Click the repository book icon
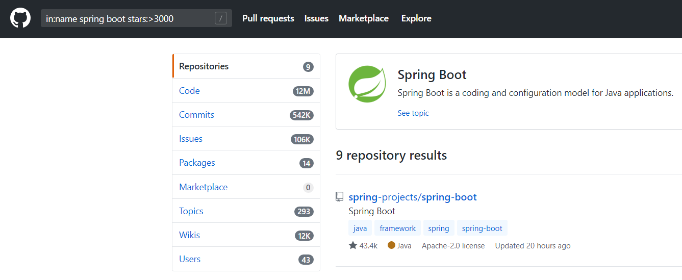The image size is (682, 280). click(x=340, y=197)
